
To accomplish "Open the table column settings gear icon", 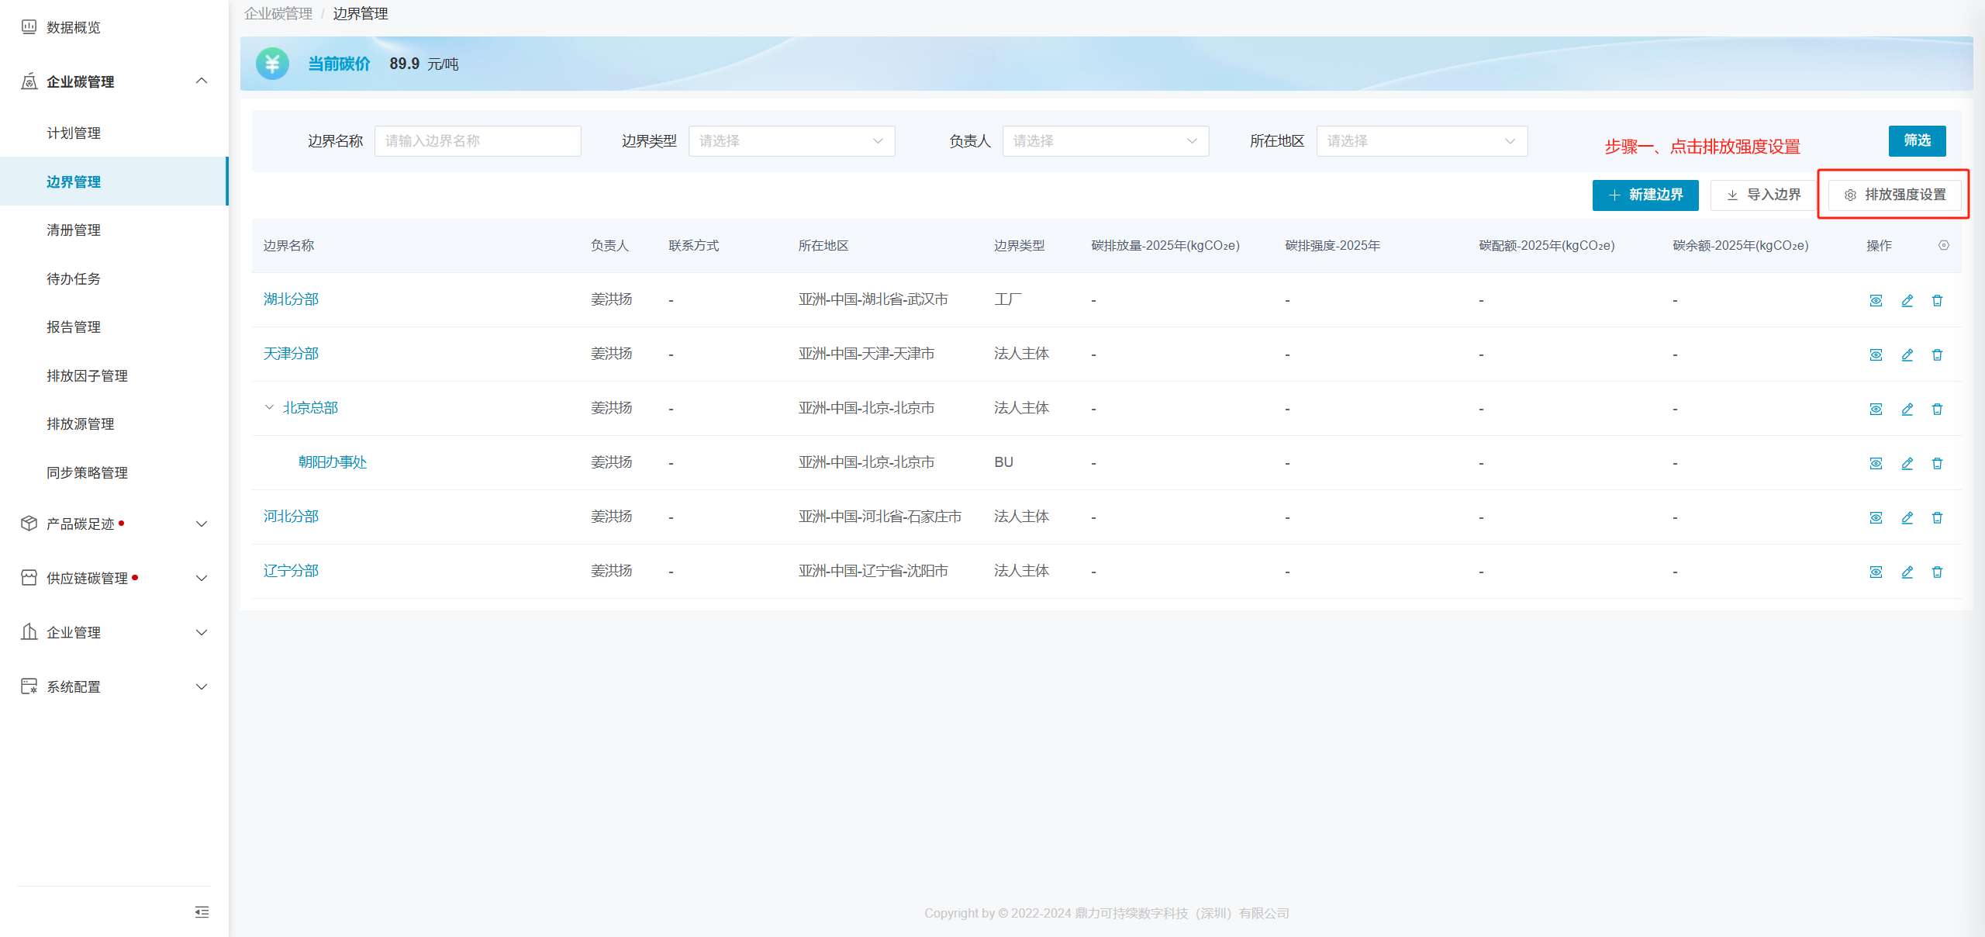I will pos(1943,245).
